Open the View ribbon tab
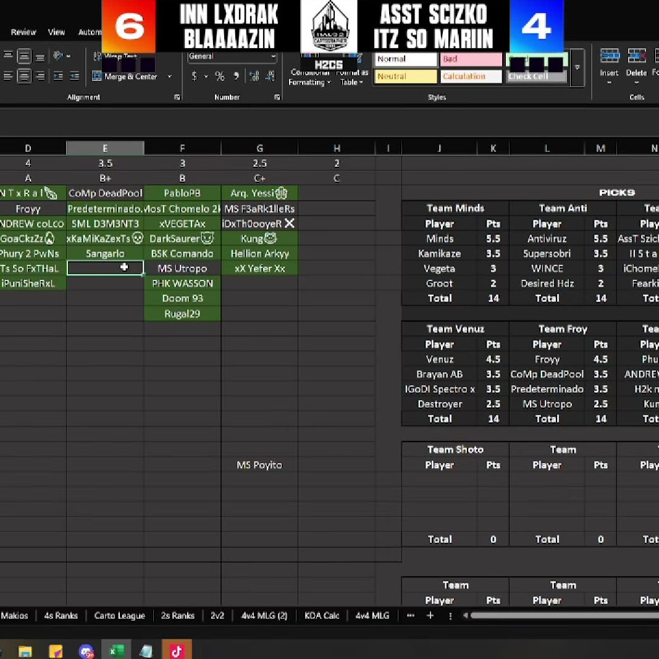Viewport: 659px width, 659px height. coord(56,32)
